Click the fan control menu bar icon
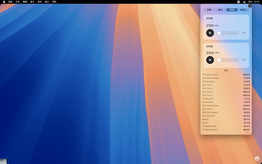The width and height of the screenshot is (262, 164). (238, 2)
